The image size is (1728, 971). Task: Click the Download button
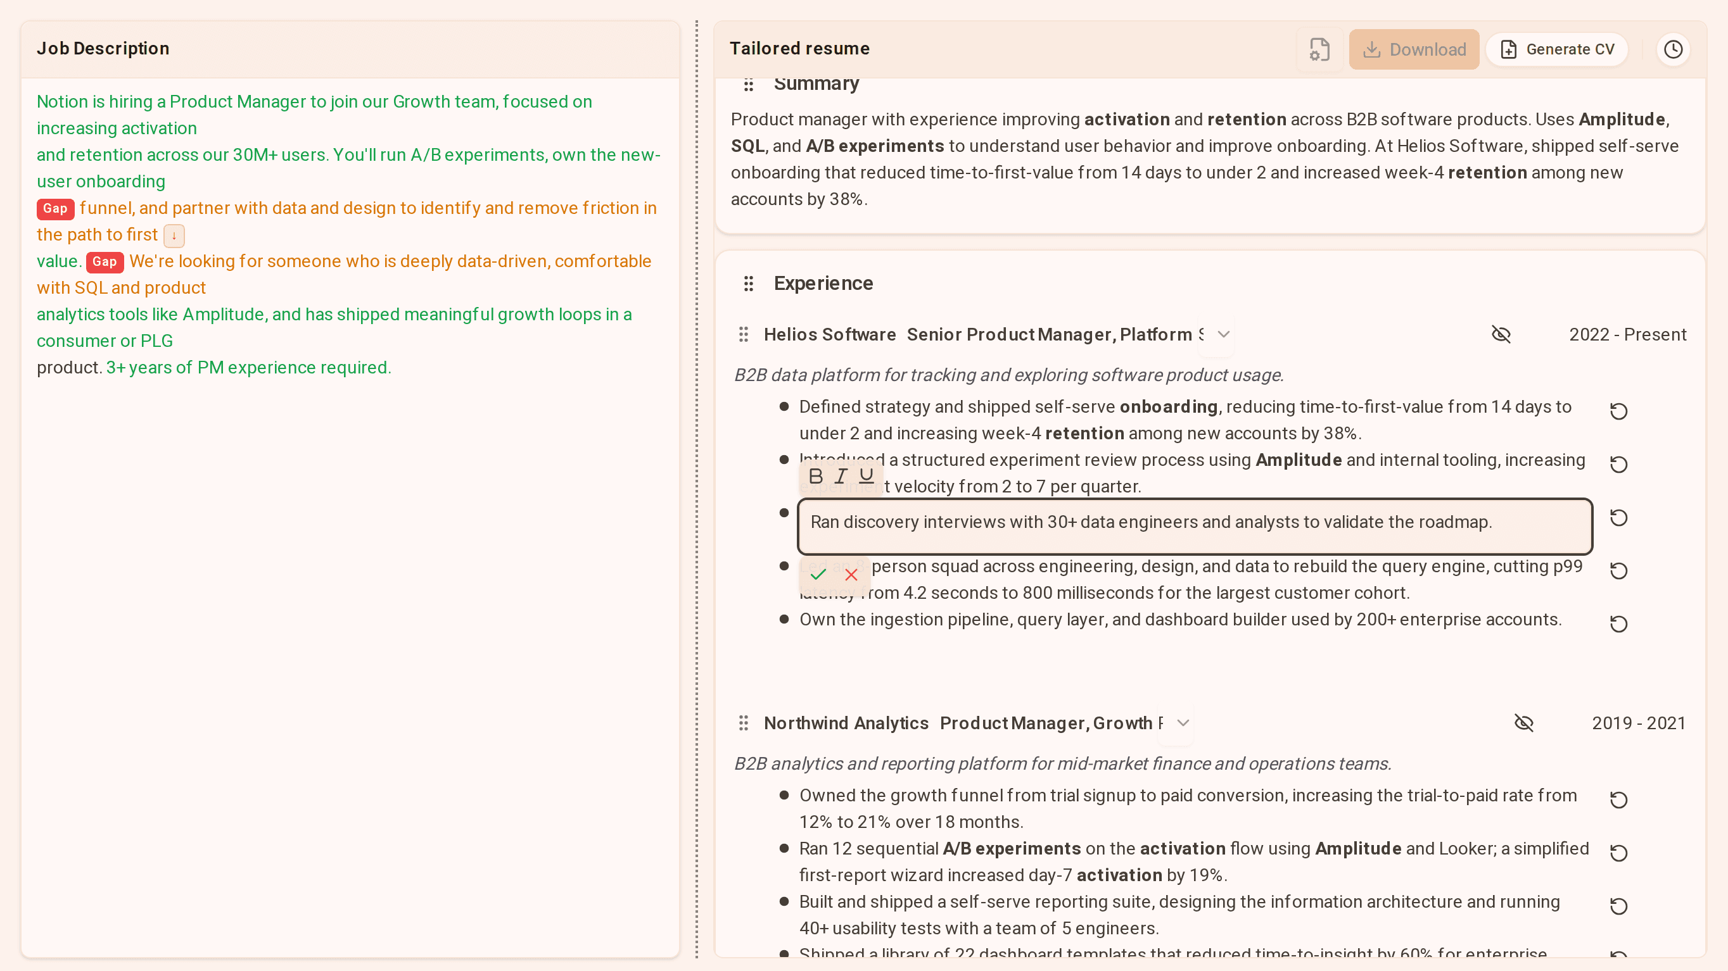click(1414, 49)
